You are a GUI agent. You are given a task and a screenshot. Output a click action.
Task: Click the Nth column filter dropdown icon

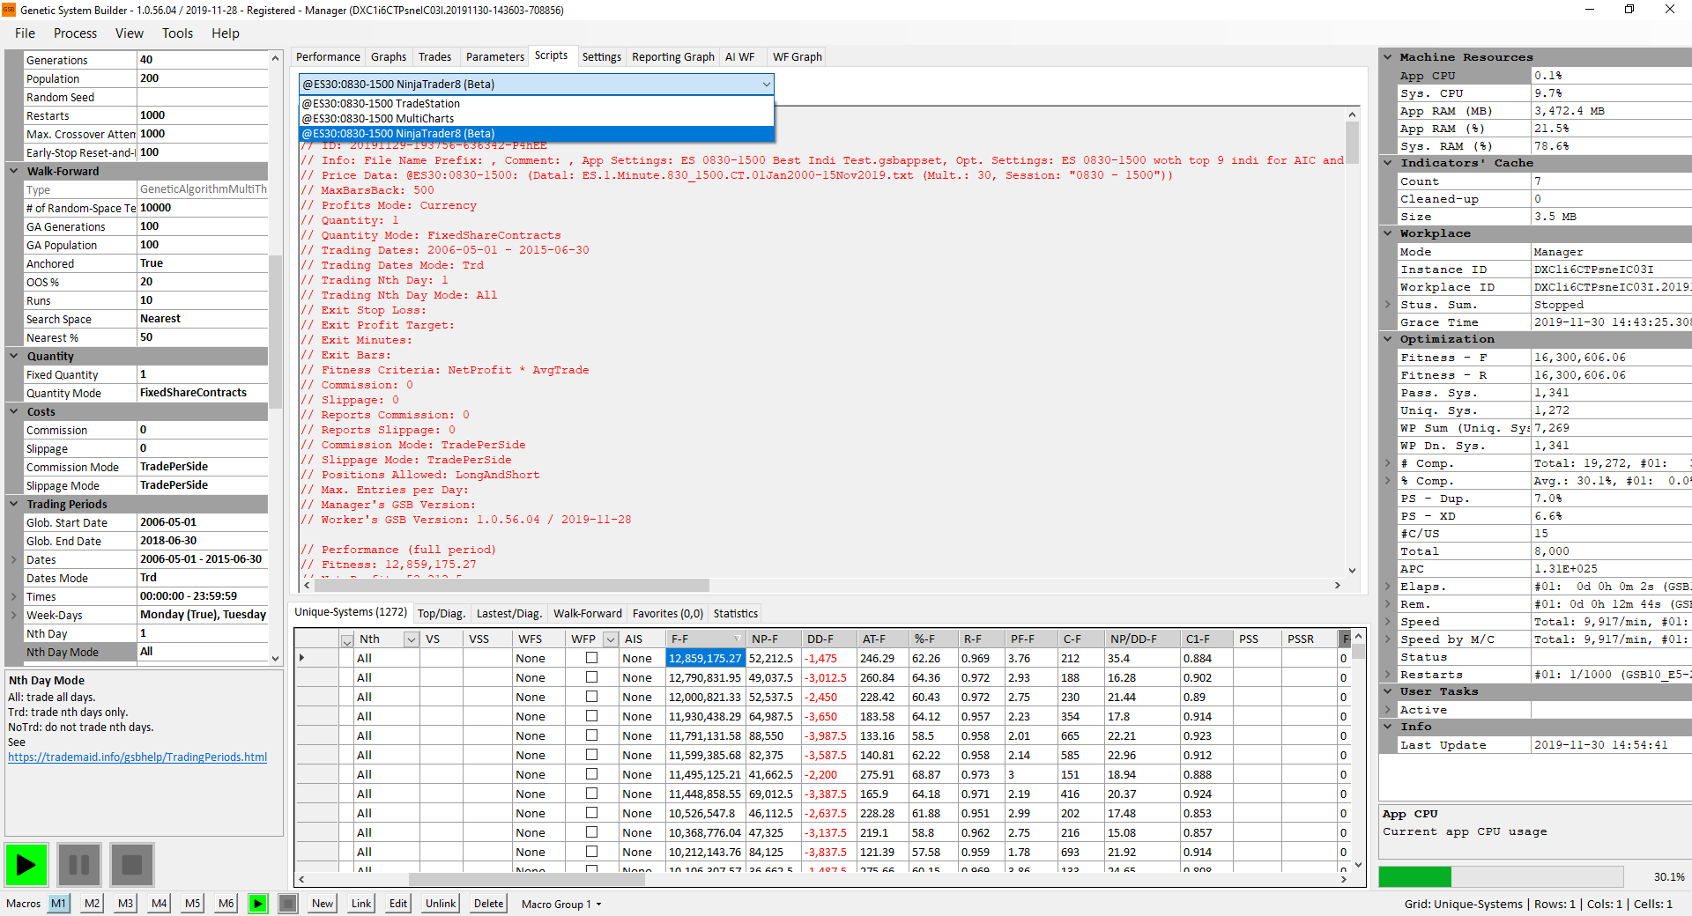(411, 639)
